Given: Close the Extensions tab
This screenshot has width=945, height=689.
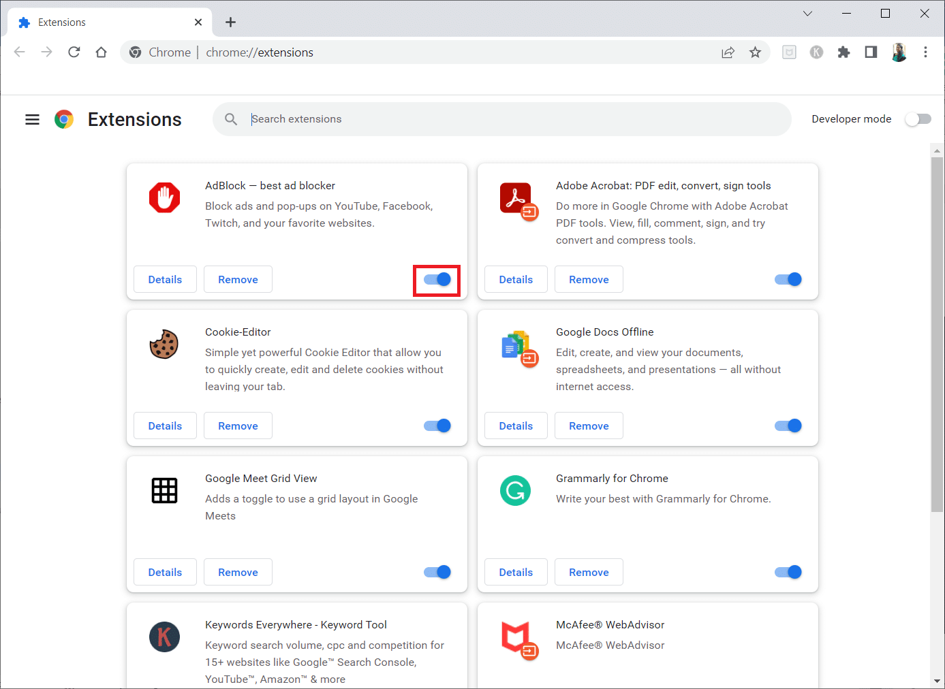Looking at the screenshot, I should tap(198, 22).
